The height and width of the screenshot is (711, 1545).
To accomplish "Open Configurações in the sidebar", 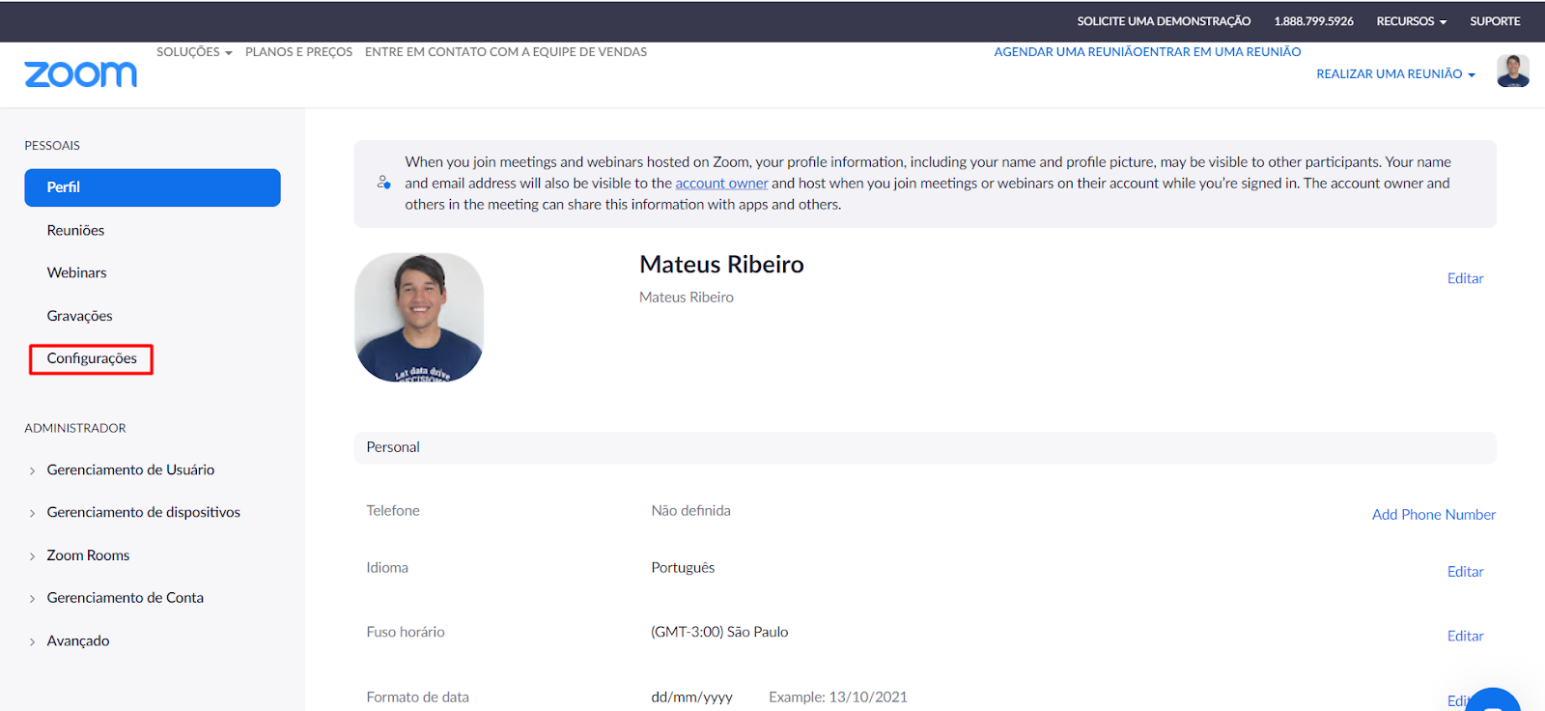I will (x=92, y=358).
